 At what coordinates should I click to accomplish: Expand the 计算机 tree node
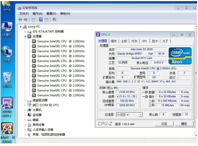click(x=25, y=110)
